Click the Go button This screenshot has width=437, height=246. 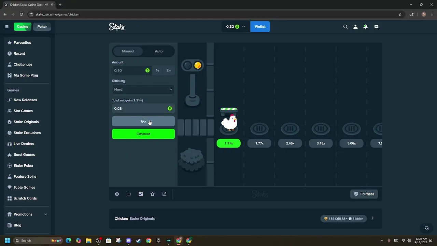pyautogui.click(x=143, y=121)
